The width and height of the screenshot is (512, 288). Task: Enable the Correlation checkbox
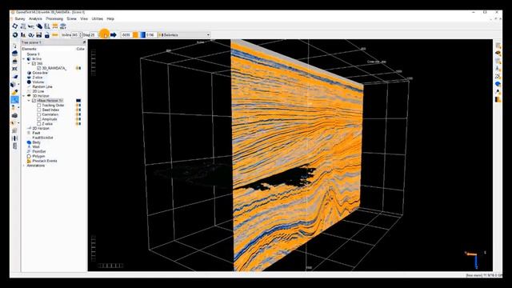pos(39,114)
